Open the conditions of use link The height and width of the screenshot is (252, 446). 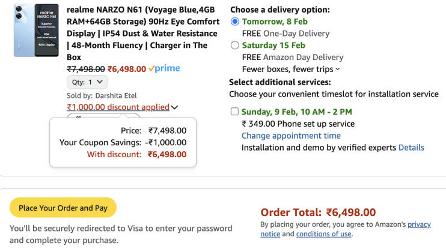[x=323, y=234]
